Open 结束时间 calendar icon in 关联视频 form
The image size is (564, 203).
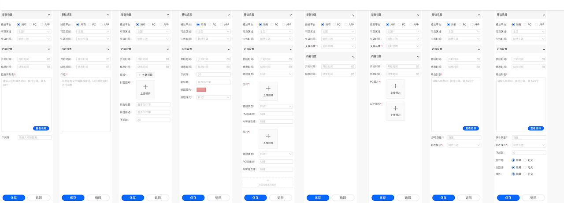pyautogui.click(x=167, y=67)
